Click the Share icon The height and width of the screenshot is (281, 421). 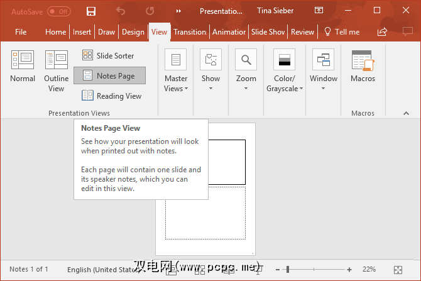pos(382,31)
